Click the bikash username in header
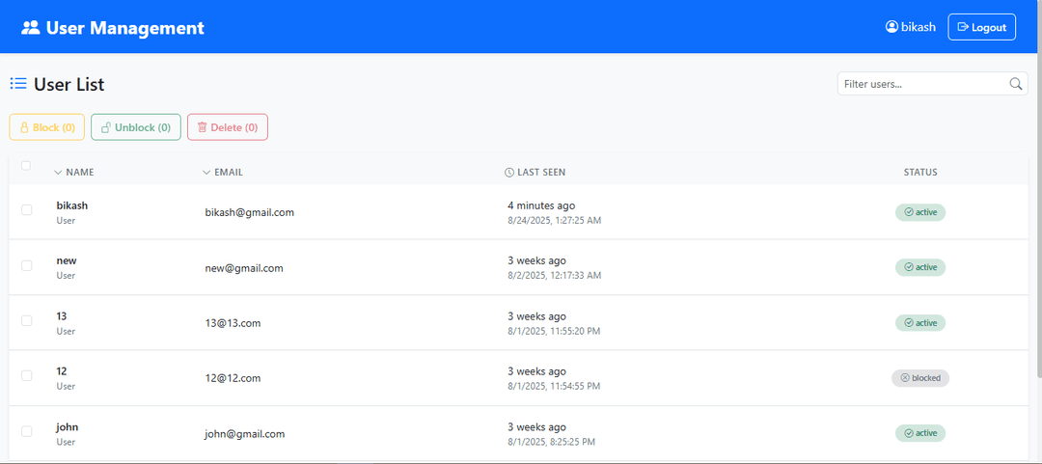1042x464 pixels. point(919,27)
